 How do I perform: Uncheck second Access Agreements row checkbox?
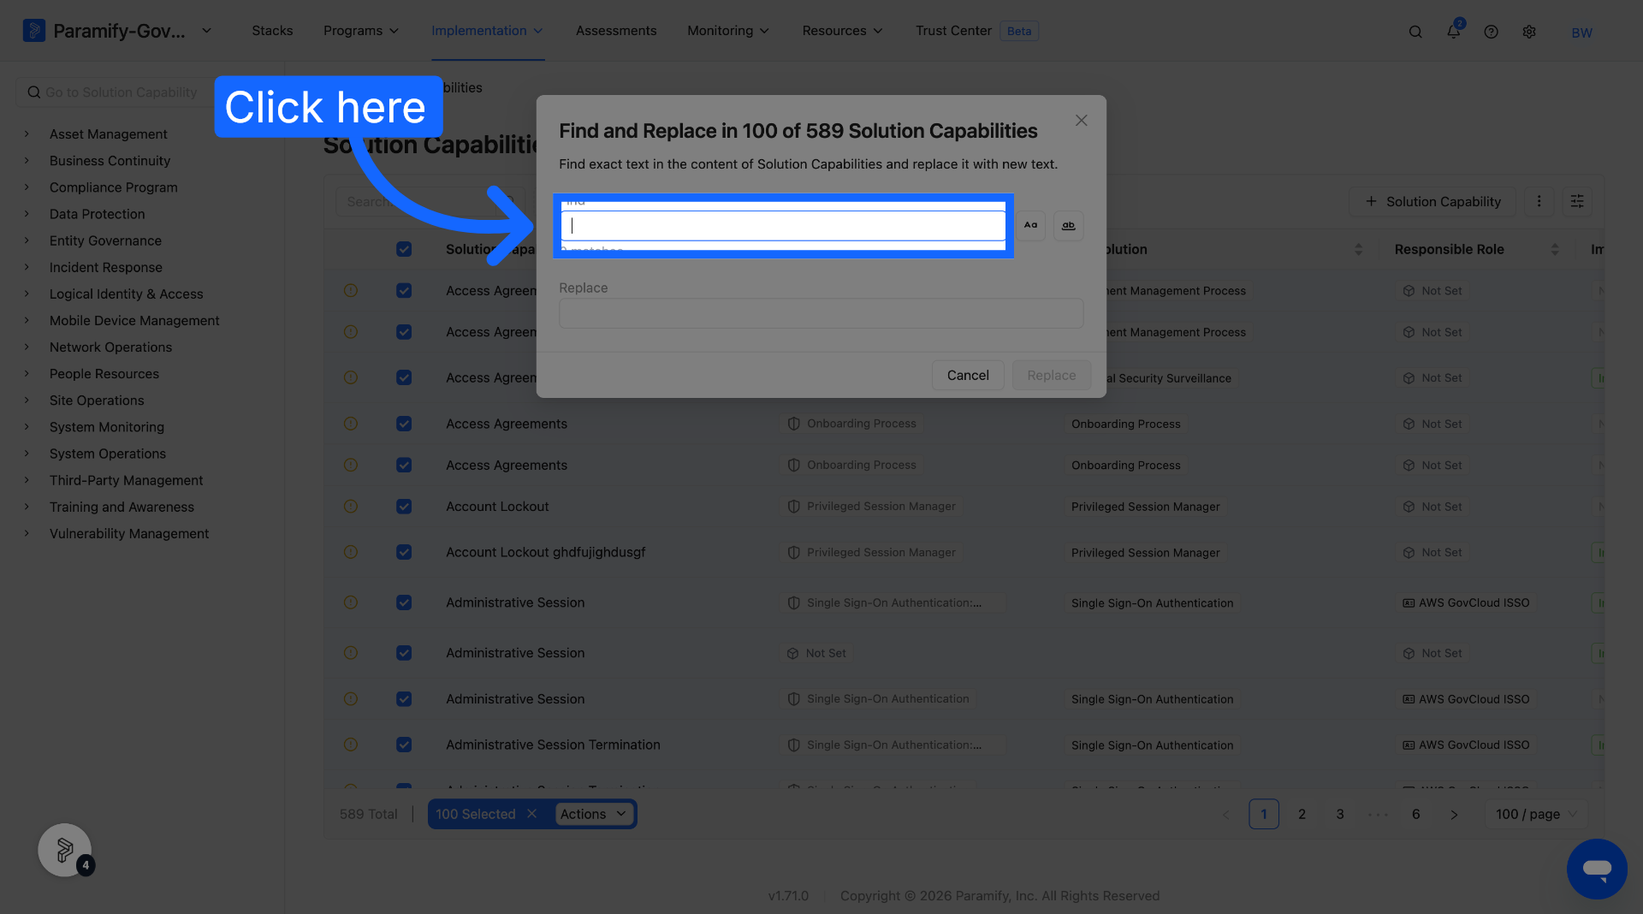404,332
